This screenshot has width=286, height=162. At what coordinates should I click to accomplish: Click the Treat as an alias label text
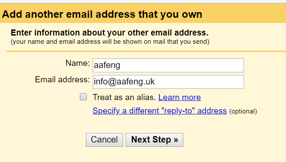(124, 97)
